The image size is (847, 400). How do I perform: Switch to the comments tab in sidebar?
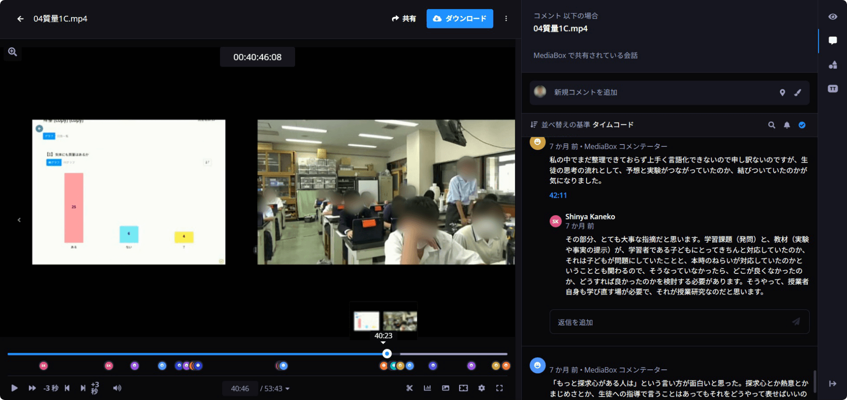[x=833, y=41]
